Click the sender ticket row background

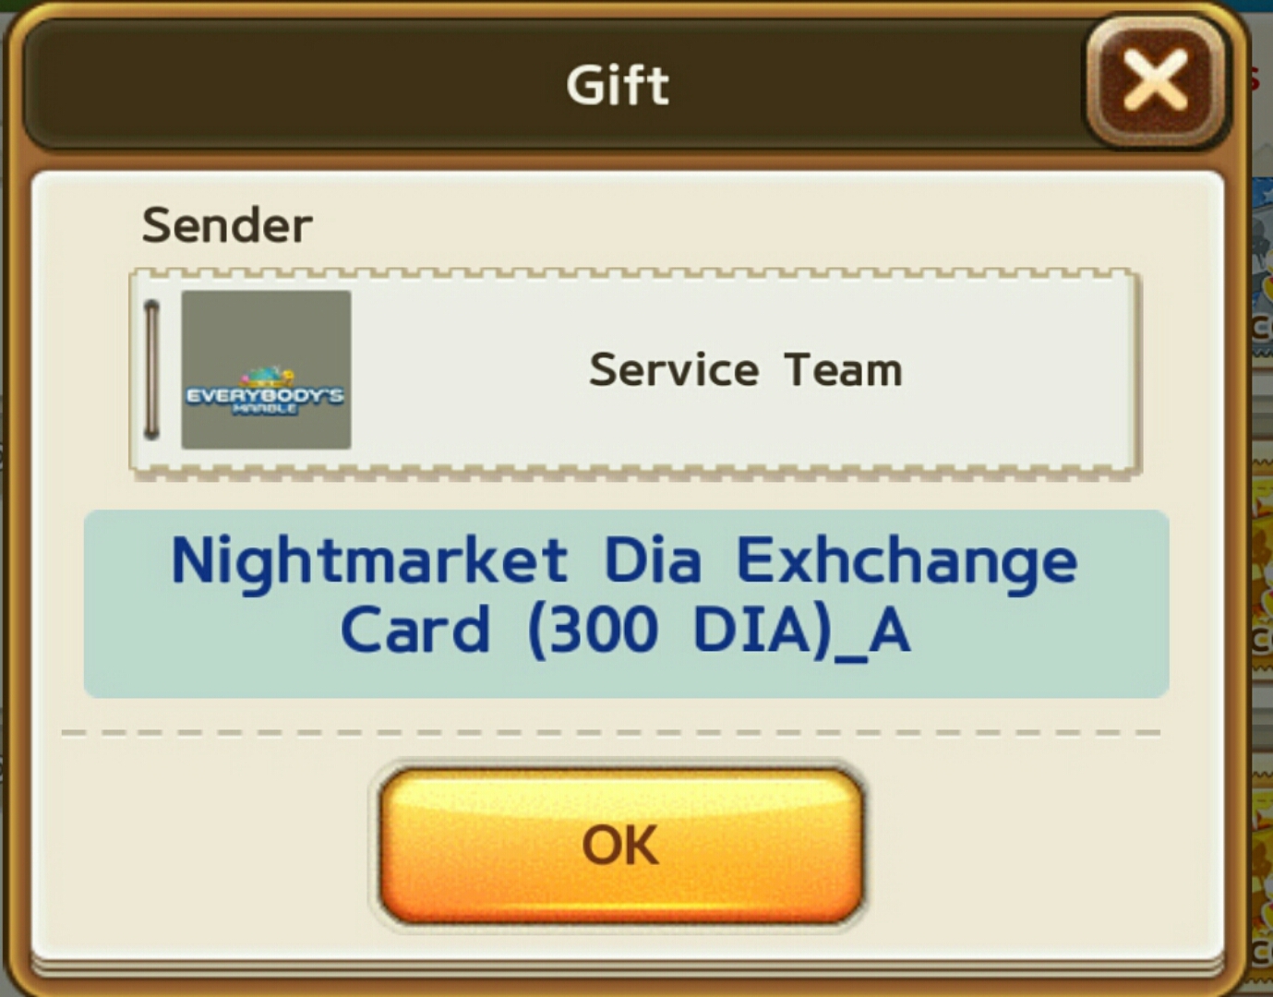635,372
